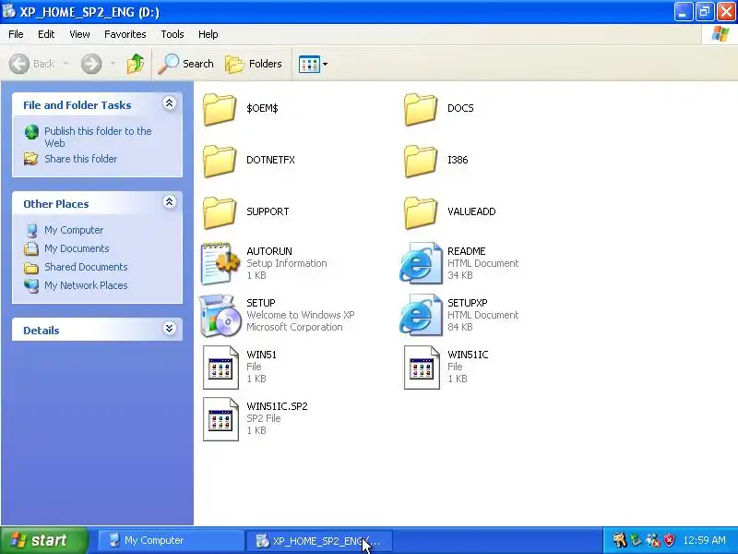Image resolution: width=738 pixels, height=554 pixels.
Task: Click the XP_HOME_SP2_ENG taskbar button
Action: pyautogui.click(x=318, y=540)
